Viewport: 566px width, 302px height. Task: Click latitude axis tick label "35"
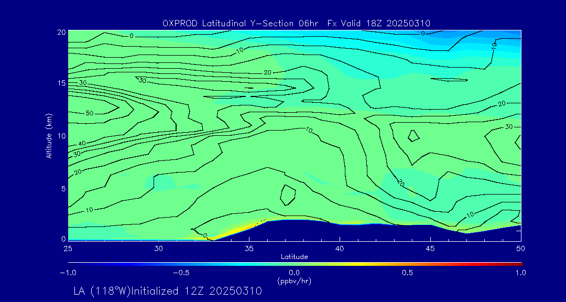click(x=249, y=249)
